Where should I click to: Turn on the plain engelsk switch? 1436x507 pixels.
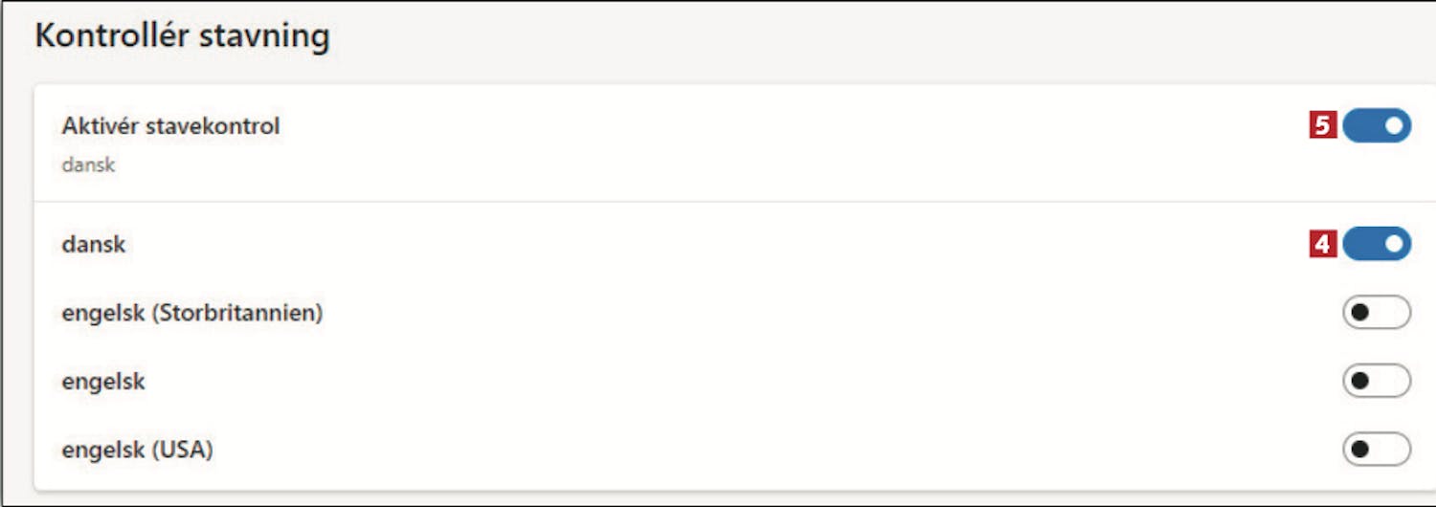tap(1377, 382)
